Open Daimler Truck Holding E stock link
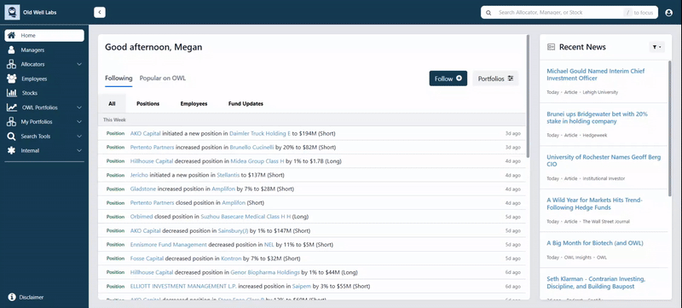Viewport: 682px width, 308px height. click(x=260, y=134)
